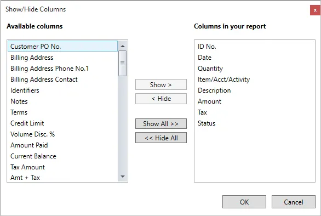
Task: Click scroll up arrow in Available columns
Action: (x=123, y=46)
